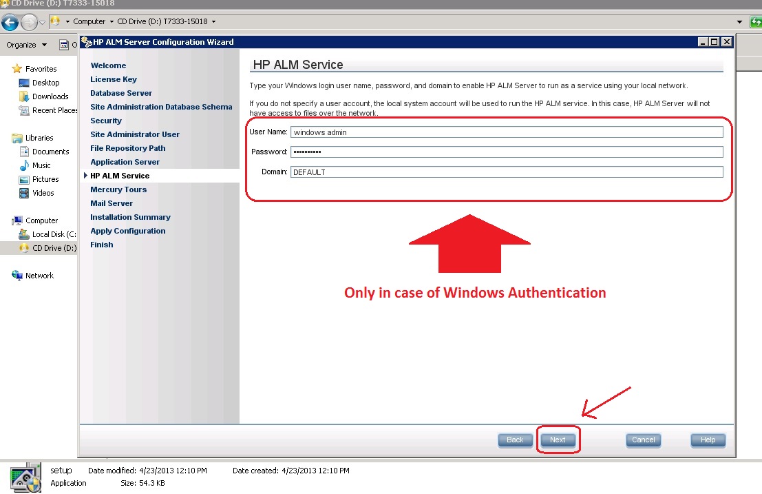Click the Domain input field
762x494 pixels.
(x=507, y=172)
